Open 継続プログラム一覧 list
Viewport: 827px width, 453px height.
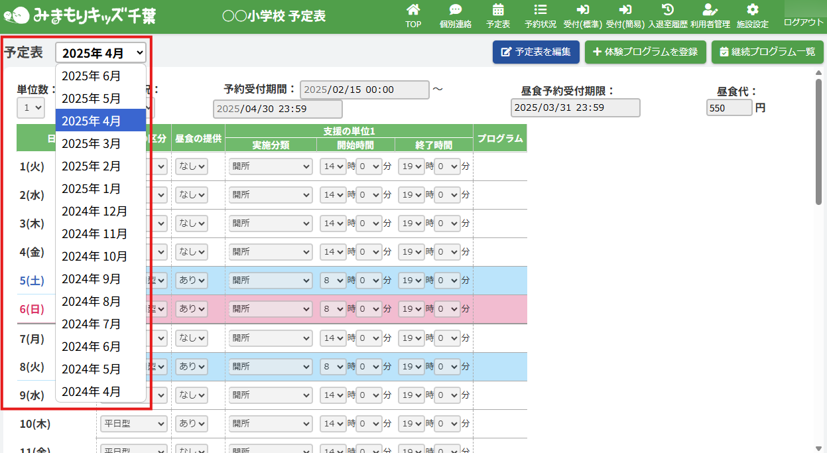pos(767,52)
